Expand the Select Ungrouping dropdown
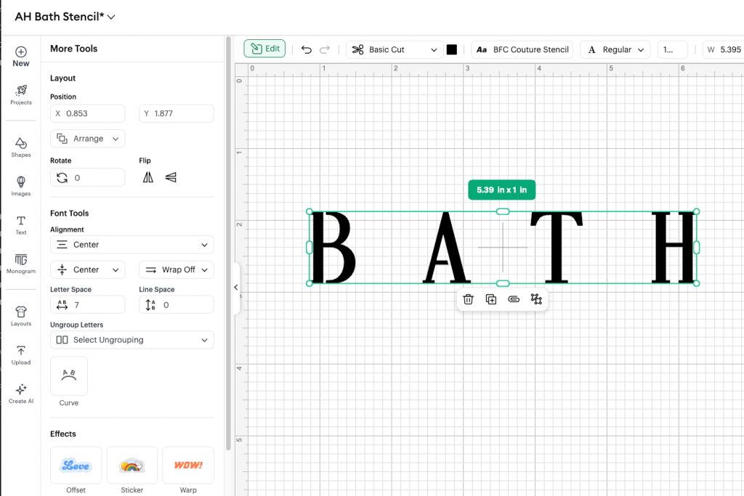The height and width of the screenshot is (496, 744). pos(132,339)
